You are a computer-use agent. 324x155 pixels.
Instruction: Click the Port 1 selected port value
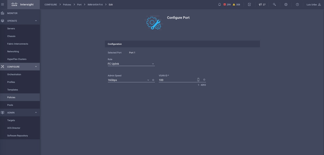(132, 53)
